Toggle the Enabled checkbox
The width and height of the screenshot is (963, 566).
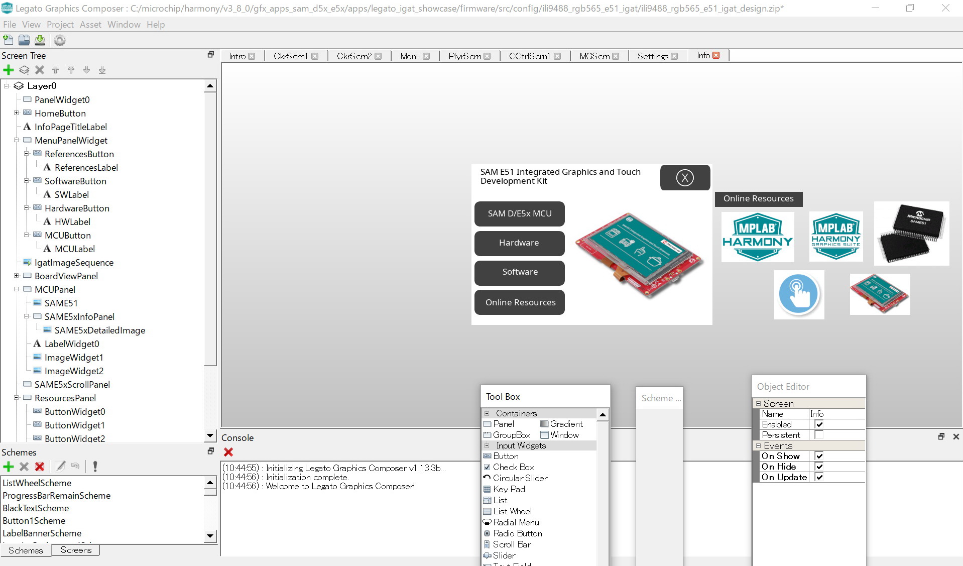pos(819,424)
